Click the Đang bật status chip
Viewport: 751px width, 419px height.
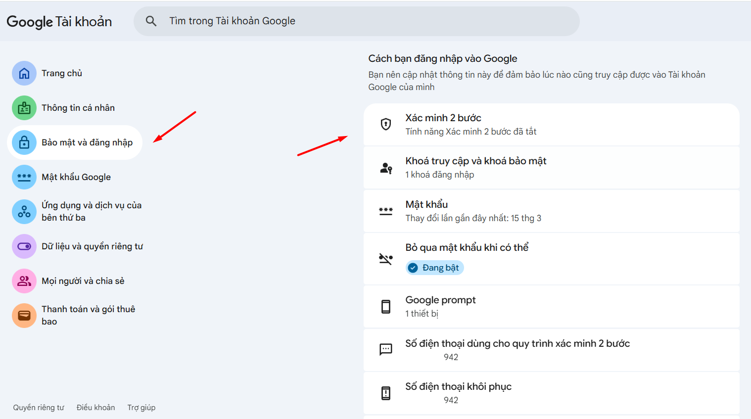(x=435, y=268)
